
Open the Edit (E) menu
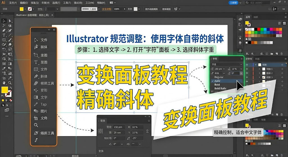pyautogui.click(x=24, y=3)
